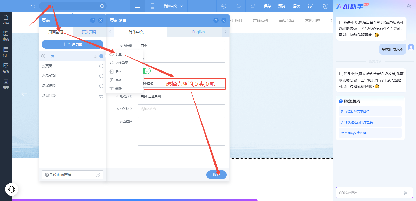This screenshot has width=416, height=201.
Task: Switch to 页头页尾 tab
Action: 89,32
